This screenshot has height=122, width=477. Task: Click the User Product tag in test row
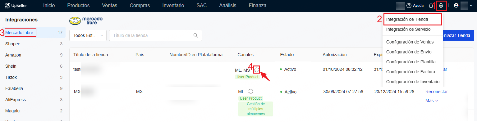click(x=248, y=77)
